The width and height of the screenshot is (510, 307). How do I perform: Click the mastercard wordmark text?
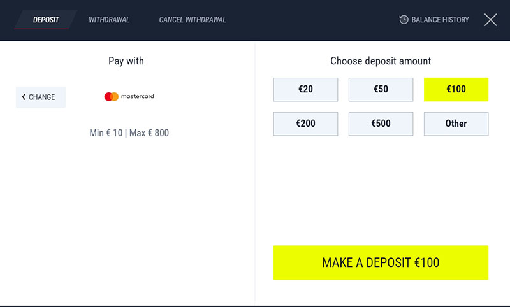tap(138, 96)
